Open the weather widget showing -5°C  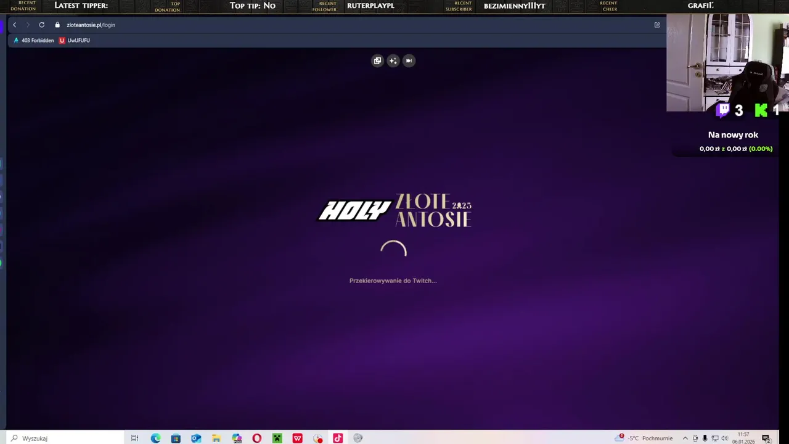[645, 438]
